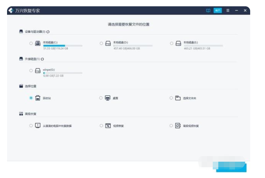Select the Local Disk (C:) radio button

31,43
